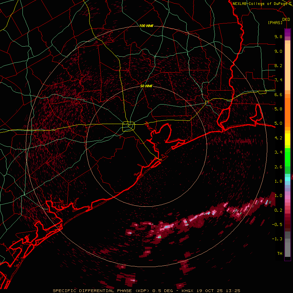The height and width of the screenshot is (293, 293).
Task: Click the 1.0 scale value
Action: point(278,196)
